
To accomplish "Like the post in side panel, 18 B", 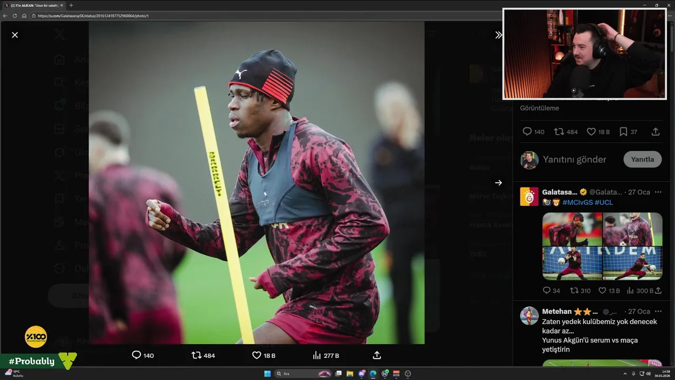I will 598,131.
